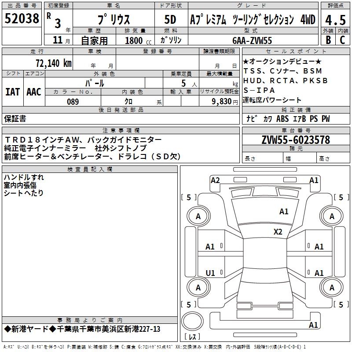Select exterior color パール

pyautogui.click(x=95, y=83)
